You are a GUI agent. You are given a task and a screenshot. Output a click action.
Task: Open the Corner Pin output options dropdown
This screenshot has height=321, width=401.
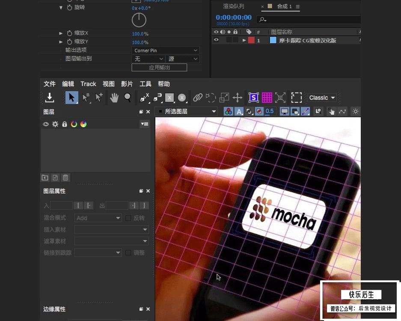166,51
